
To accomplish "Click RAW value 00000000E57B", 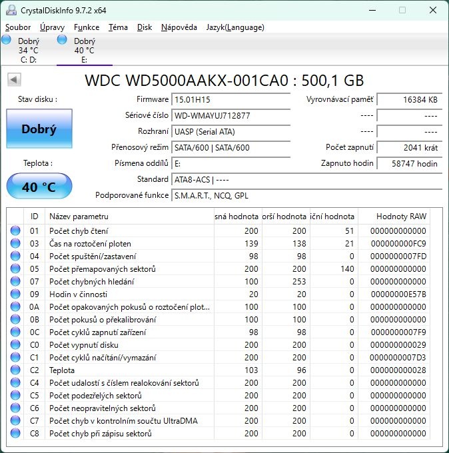I will point(398,294).
